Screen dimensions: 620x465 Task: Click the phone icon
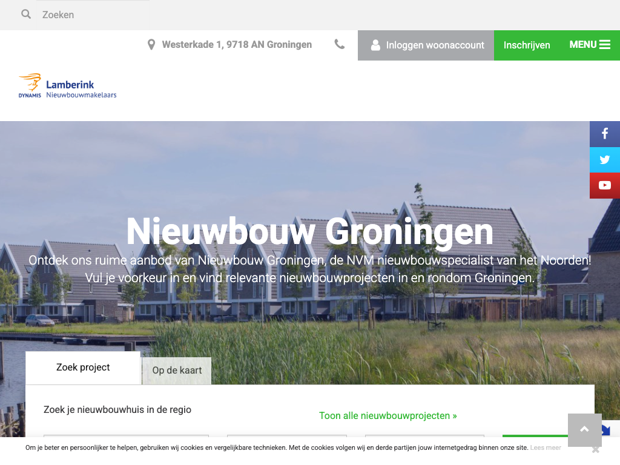tap(340, 44)
